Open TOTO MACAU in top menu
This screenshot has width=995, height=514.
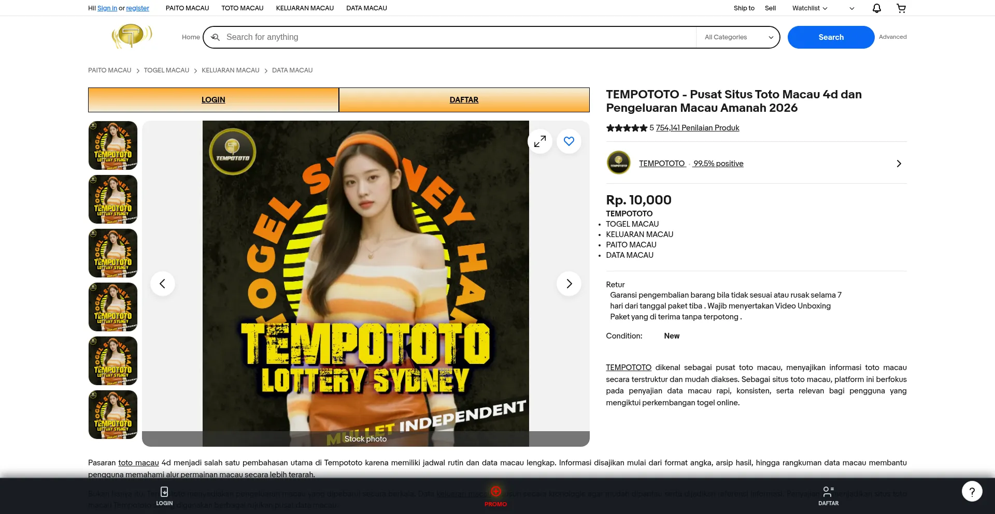(x=242, y=8)
